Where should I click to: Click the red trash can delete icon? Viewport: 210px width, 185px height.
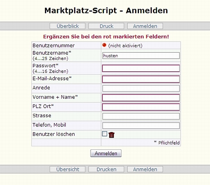pos(112,135)
